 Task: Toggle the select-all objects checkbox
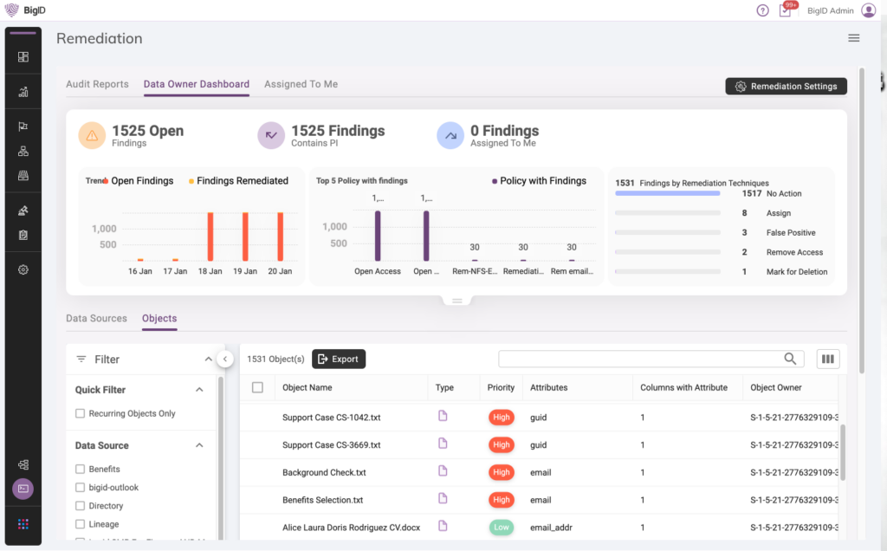click(x=257, y=387)
